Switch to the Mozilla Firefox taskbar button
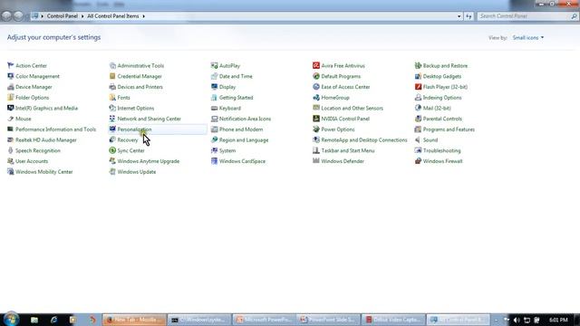This screenshot has width=580, height=326. pyautogui.click(x=135, y=320)
